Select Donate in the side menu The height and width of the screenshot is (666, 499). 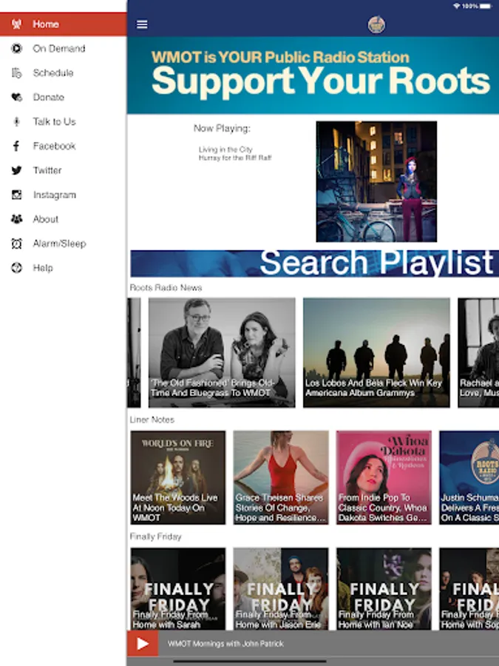64,97
